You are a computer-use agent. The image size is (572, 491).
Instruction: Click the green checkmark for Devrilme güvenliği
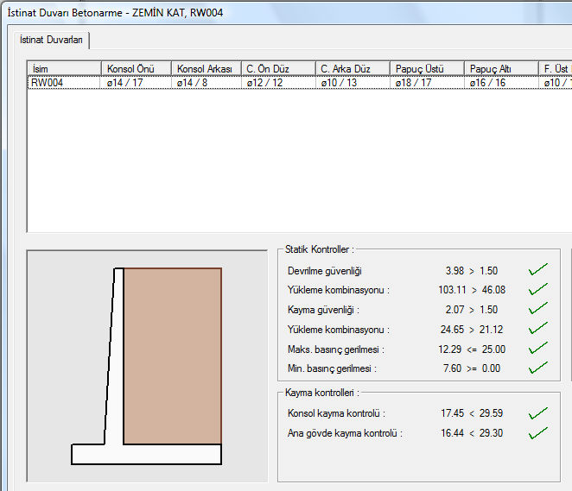coord(538,269)
